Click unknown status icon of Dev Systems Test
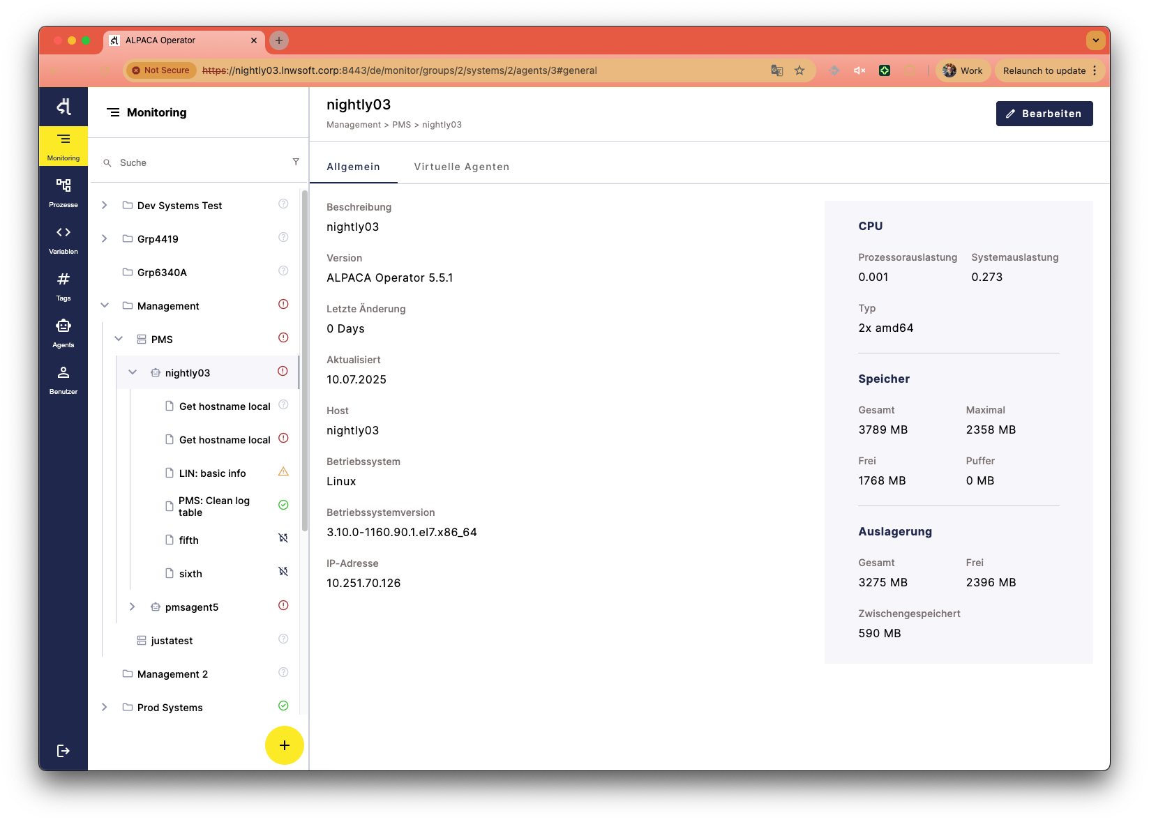1149x822 pixels. coord(283,204)
